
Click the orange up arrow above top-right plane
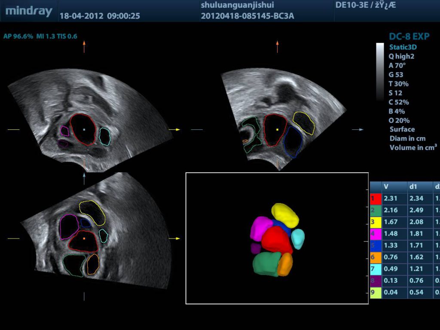(x=277, y=46)
